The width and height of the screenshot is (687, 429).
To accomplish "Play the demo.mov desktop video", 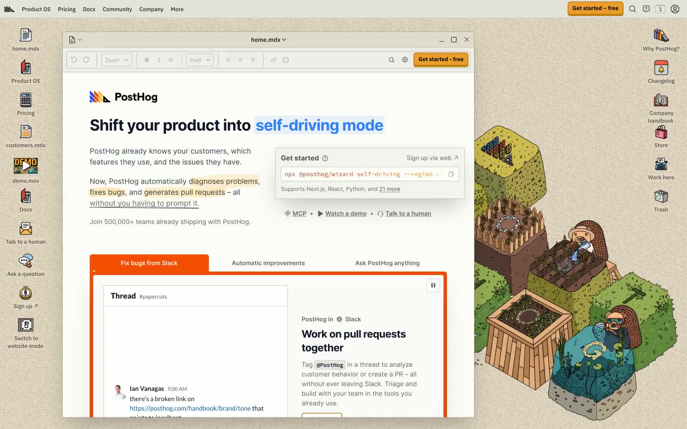I will click(x=26, y=166).
